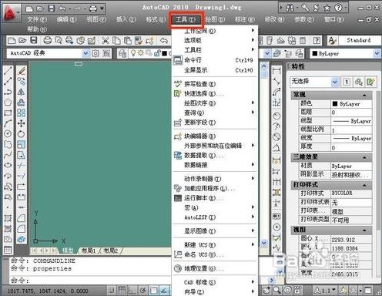
Task: Open ByLayer color dropdown in toolbar
Action: [377, 53]
